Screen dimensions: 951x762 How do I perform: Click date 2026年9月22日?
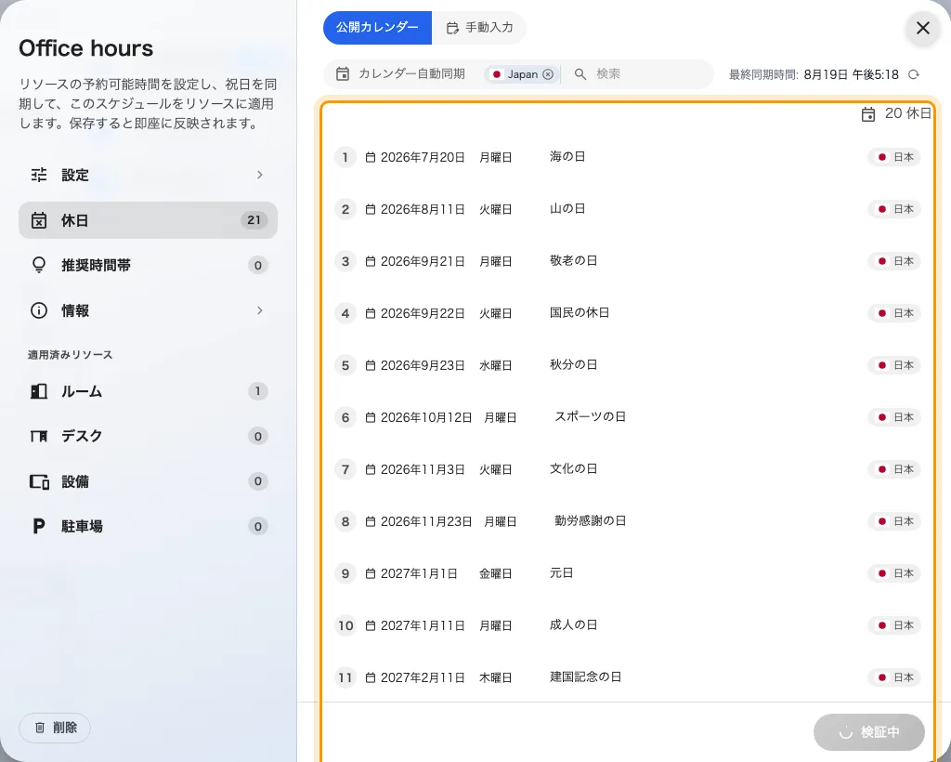[423, 313]
